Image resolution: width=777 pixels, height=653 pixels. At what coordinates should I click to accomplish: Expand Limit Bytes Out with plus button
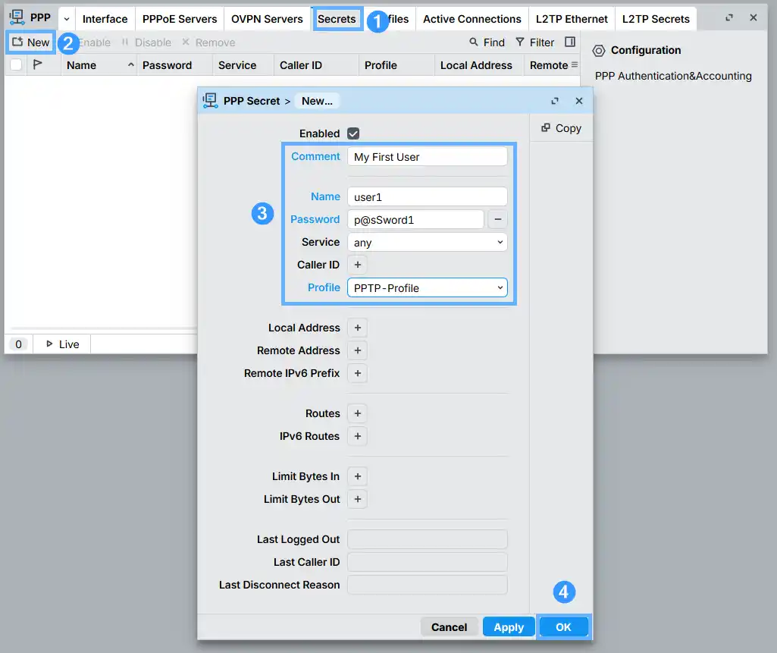tap(357, 499)
